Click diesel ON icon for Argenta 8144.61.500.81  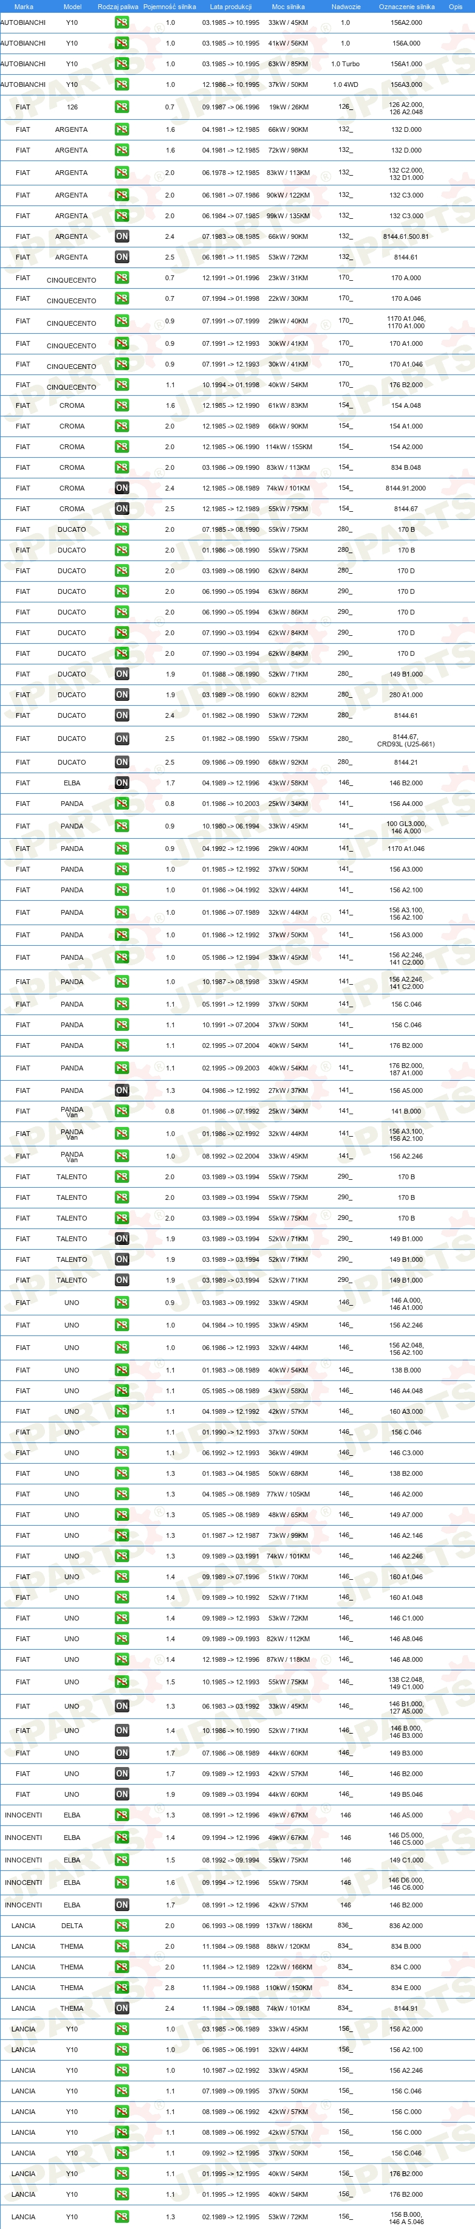click(122, 236)
